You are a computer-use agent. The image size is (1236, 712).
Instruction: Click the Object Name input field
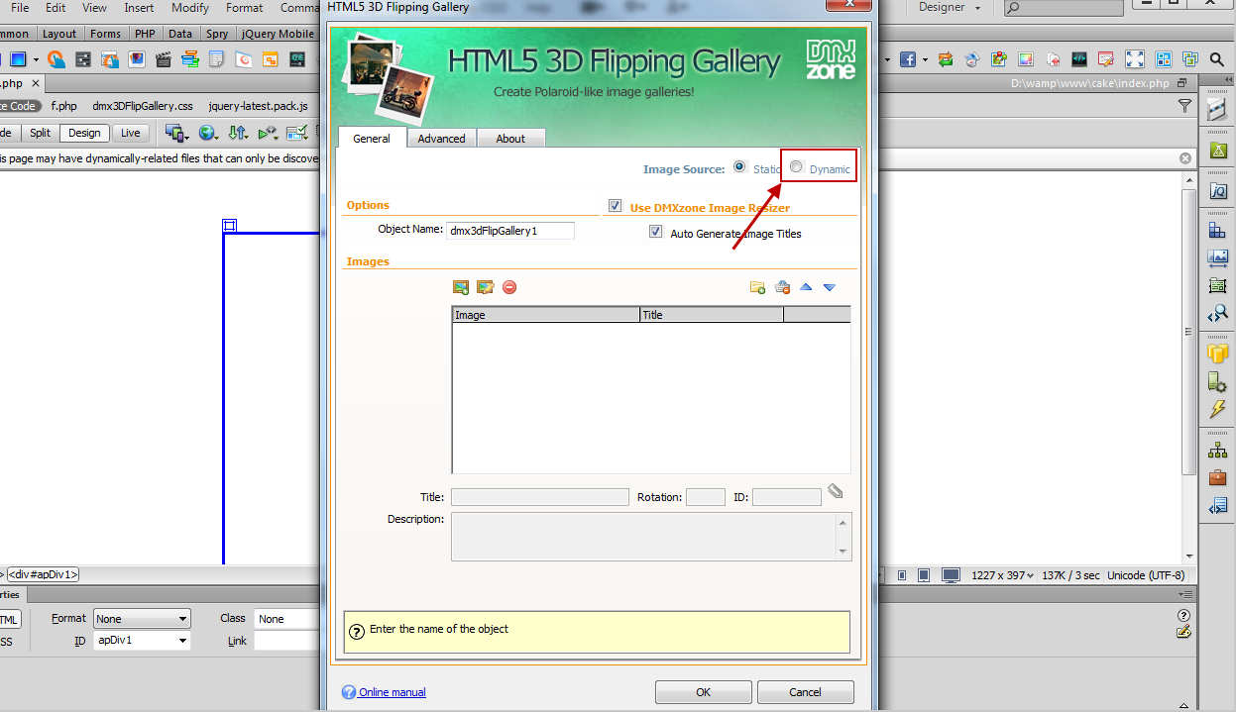tap(510, 230)
